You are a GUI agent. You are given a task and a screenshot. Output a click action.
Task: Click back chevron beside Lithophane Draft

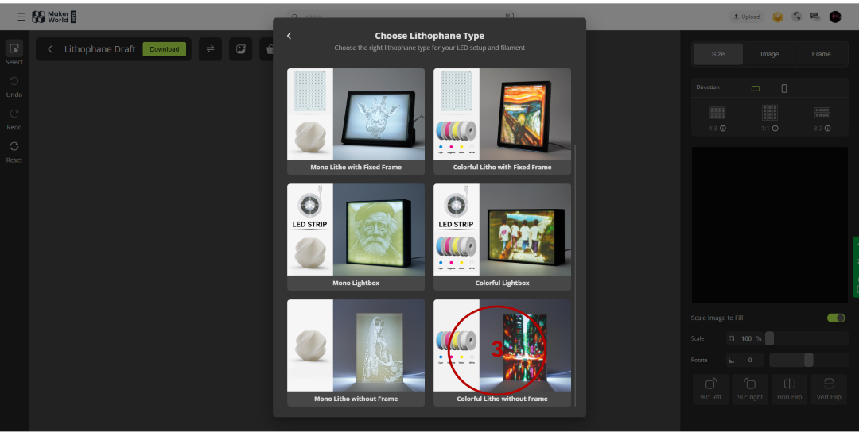pyautogui.click(x=50, y=49)
